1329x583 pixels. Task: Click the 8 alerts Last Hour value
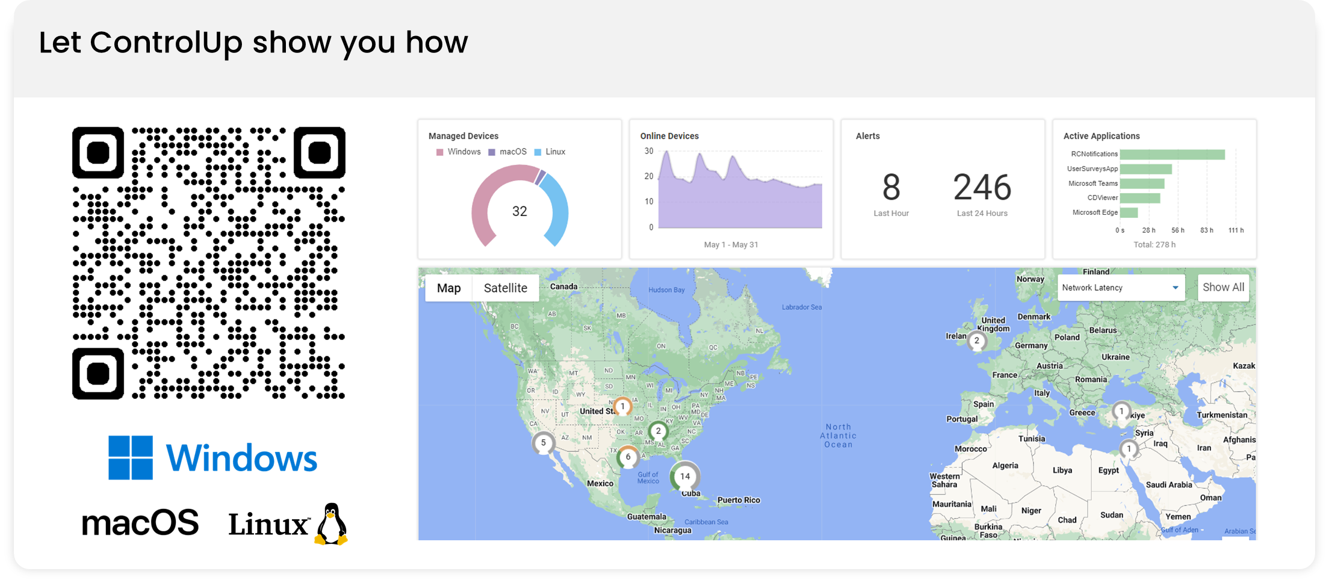[x=891, y=187]
